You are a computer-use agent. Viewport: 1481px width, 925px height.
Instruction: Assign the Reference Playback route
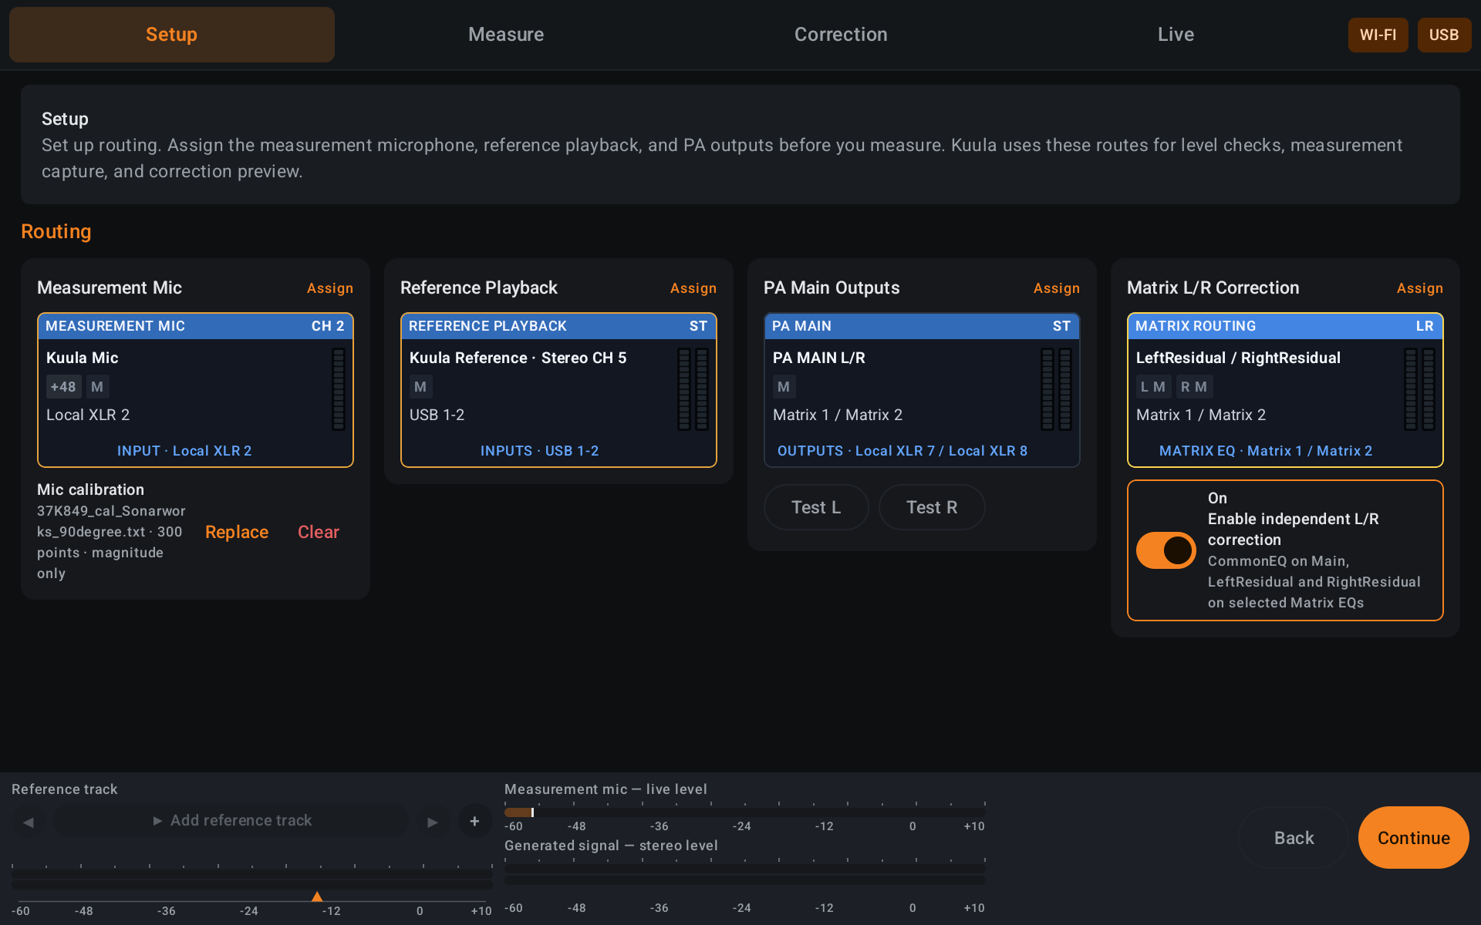(693, 288)
